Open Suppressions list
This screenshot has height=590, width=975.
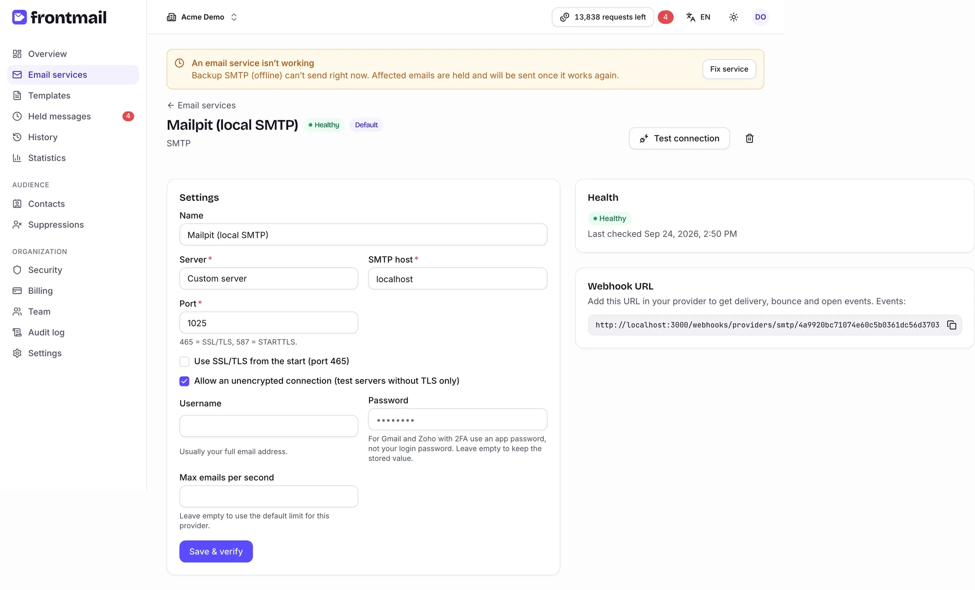73,224
